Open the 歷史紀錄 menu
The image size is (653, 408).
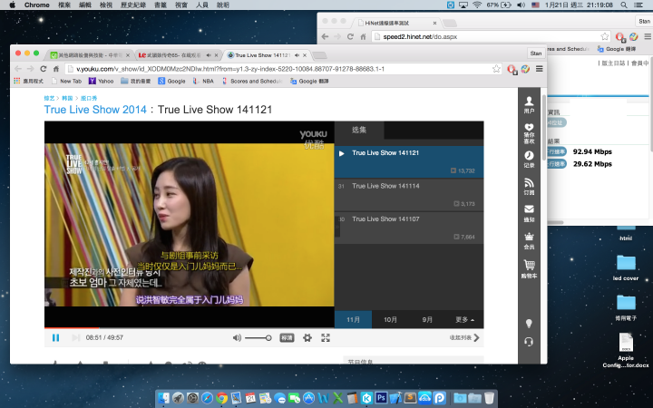133,5
